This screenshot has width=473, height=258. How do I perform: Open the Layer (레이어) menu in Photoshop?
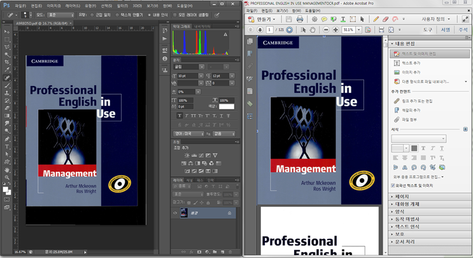coord(73,6)
